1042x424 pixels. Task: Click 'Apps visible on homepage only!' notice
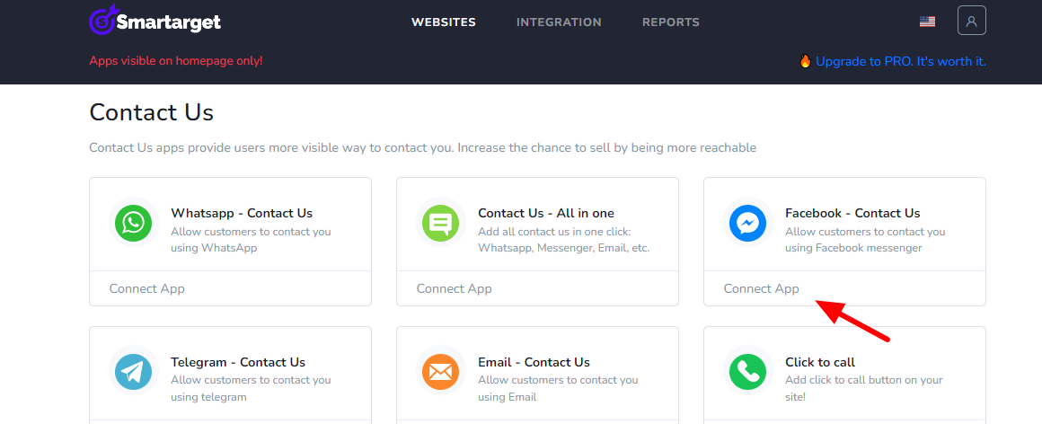[x=175, y=60]
